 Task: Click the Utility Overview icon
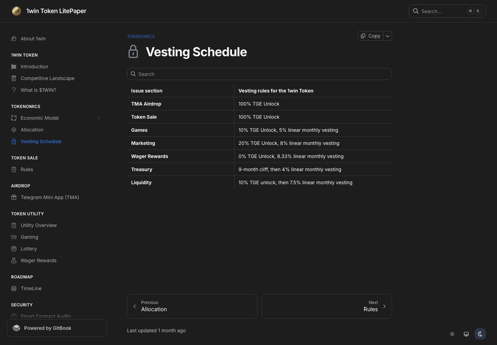coord(14,225)
